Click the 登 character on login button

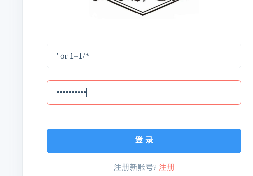[x=139, y=140]
